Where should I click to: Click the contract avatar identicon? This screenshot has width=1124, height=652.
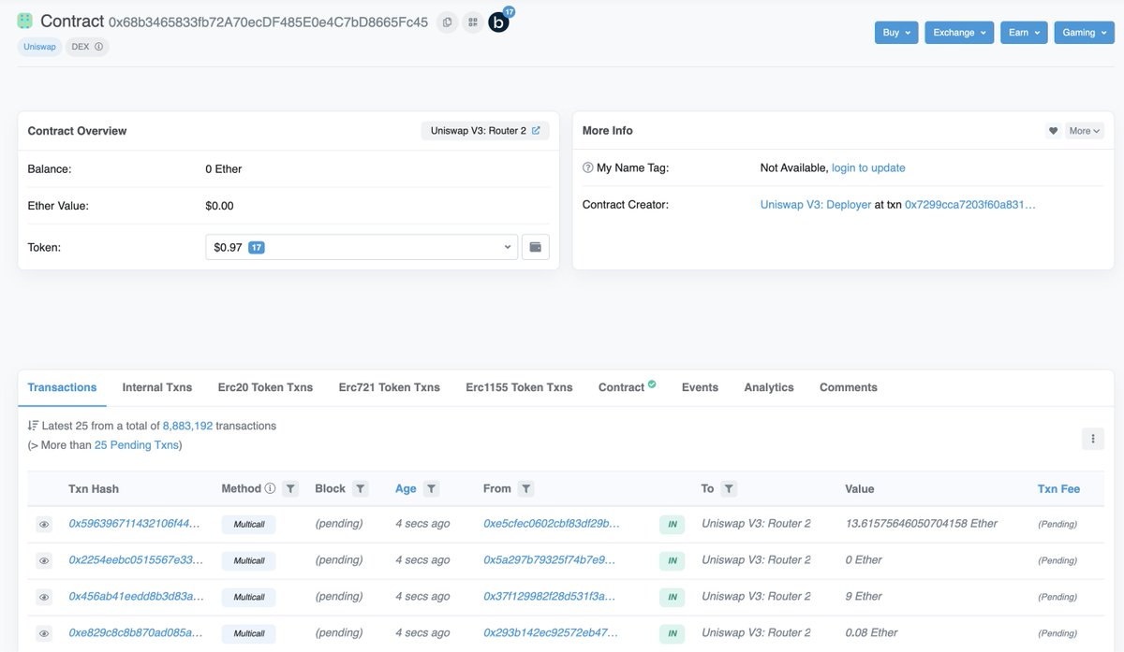[x=25, y=21]
